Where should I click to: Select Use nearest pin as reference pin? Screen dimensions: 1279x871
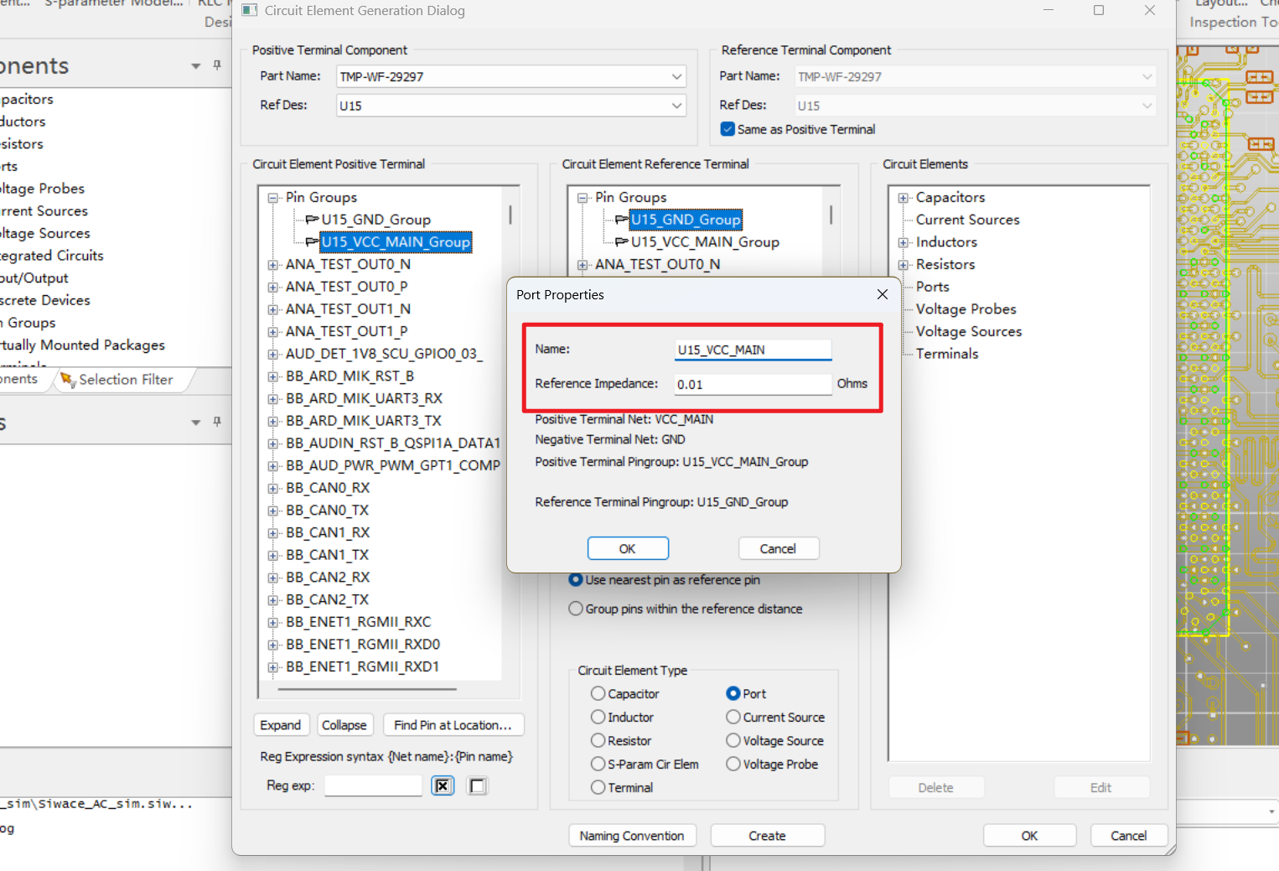point(576,579)
